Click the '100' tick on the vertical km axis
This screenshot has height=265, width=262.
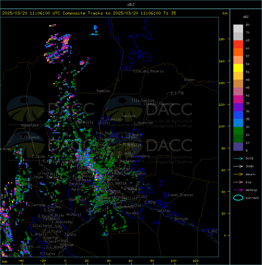pyautogui.click(x=222, y=126)
